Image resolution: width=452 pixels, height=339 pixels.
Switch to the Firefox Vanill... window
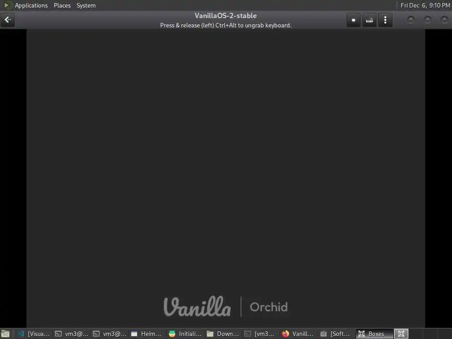[x=298, y=334]
